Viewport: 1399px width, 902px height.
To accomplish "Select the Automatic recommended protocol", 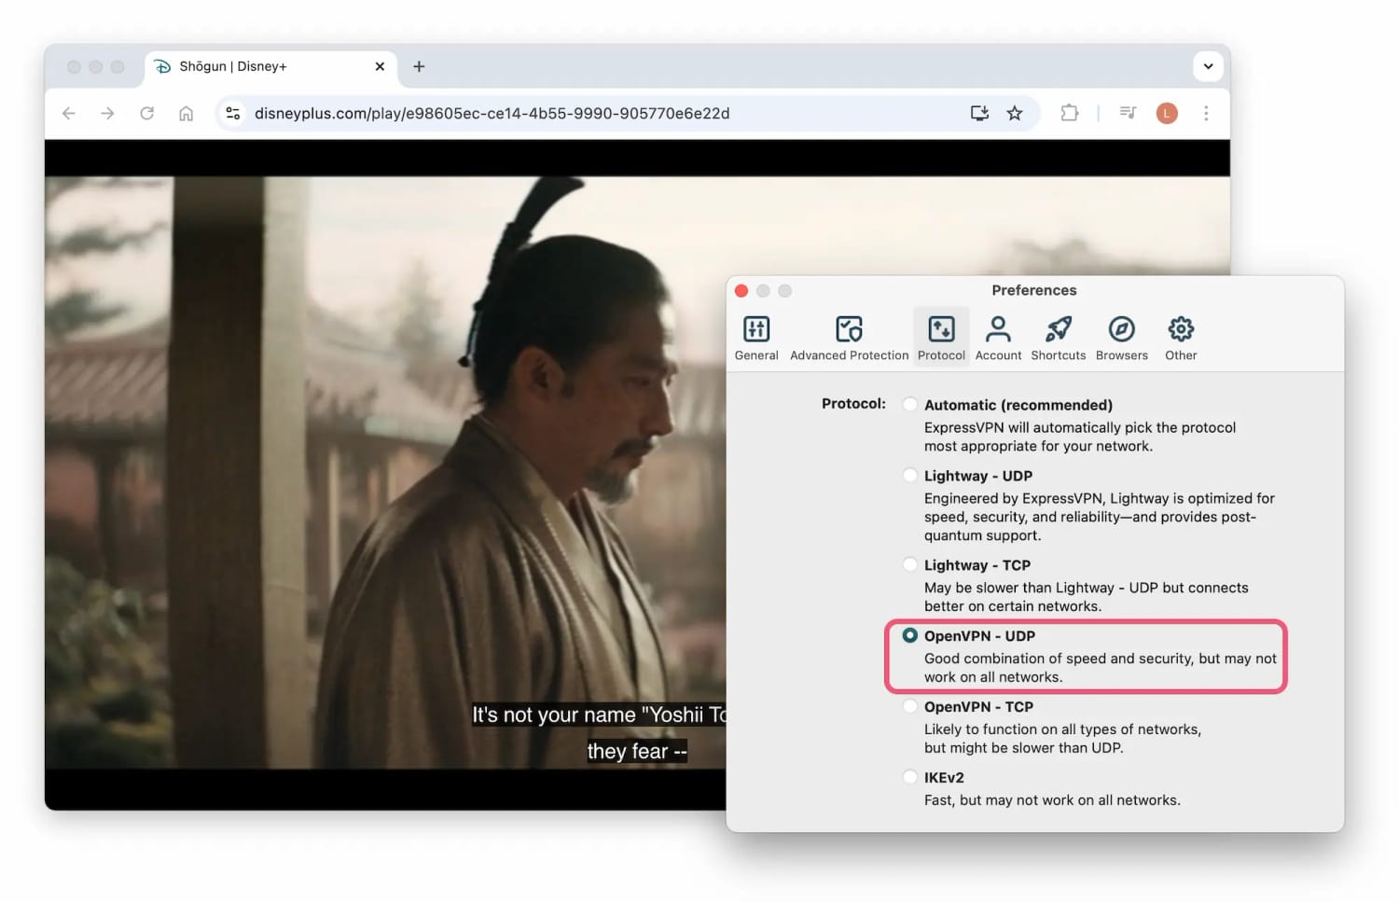I will (909, 404).
